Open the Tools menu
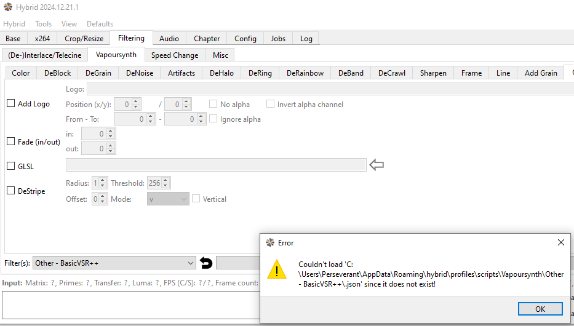This screenshot has height=326, width=574. (43, 23)
